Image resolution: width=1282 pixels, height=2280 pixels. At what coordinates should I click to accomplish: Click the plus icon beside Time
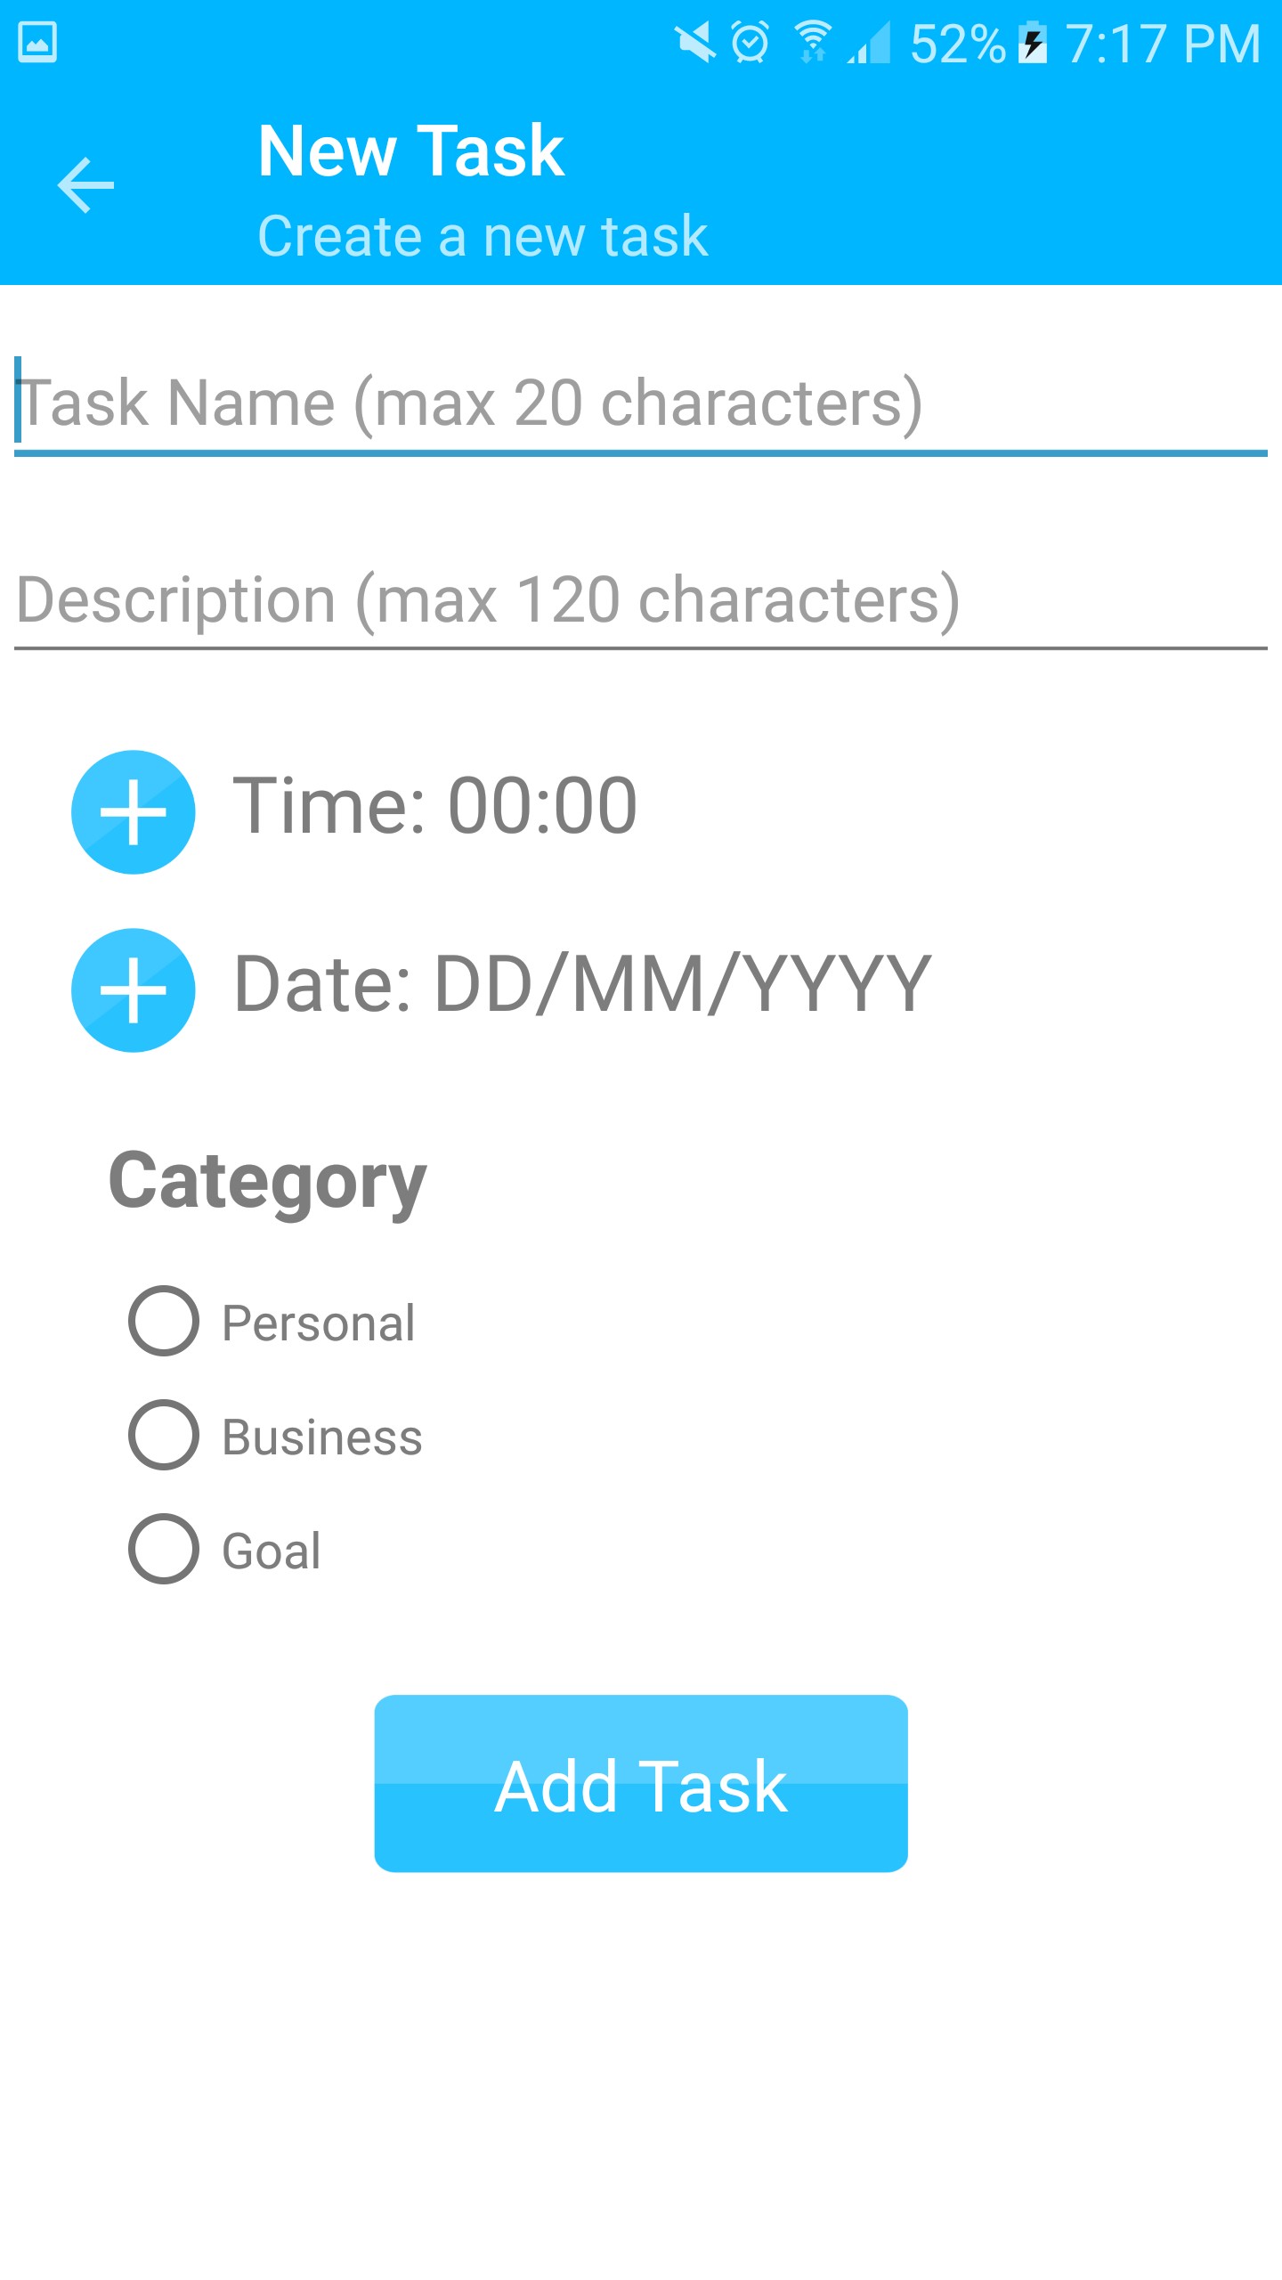tap(134, 811)
